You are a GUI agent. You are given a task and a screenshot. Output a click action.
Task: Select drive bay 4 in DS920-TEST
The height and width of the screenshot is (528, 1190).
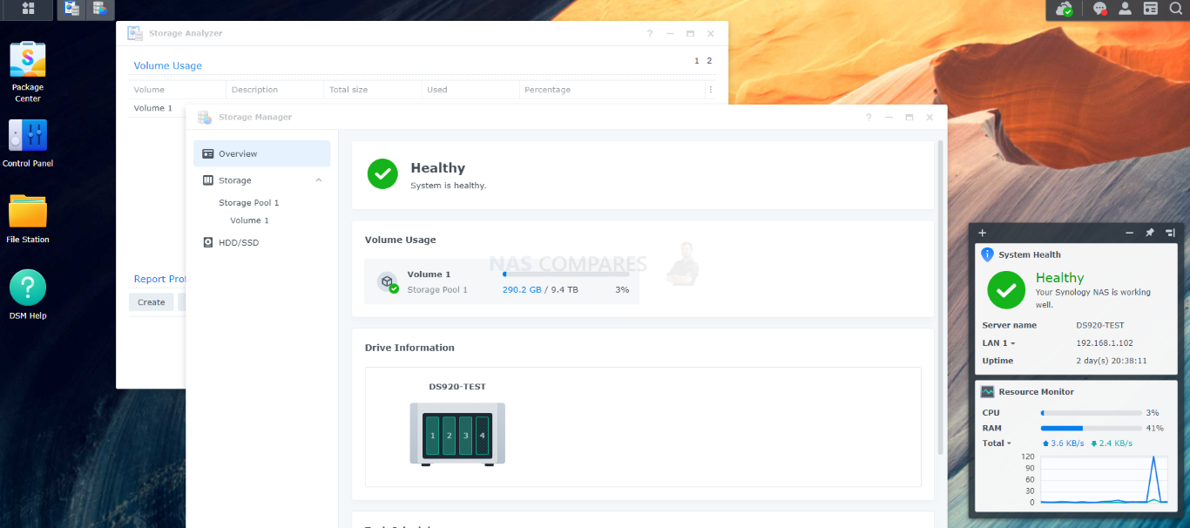coord(483,435)
